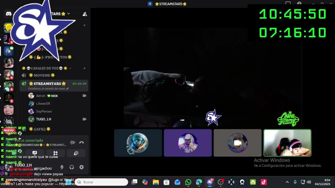Click the participant tile with camera icon
335x188 pixels.
pyautogui.click(x=237, y=143)
